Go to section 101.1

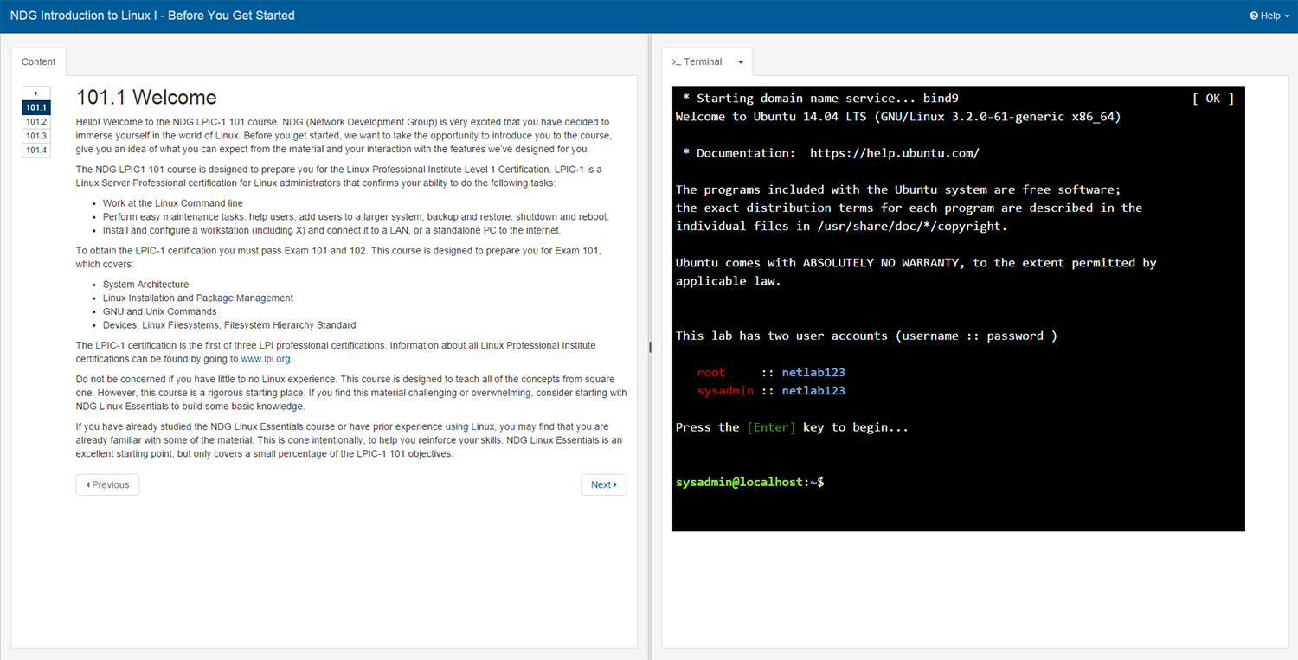pos(35,107)
